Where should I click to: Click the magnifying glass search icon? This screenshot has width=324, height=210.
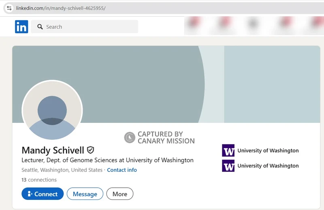pos(40,27)
